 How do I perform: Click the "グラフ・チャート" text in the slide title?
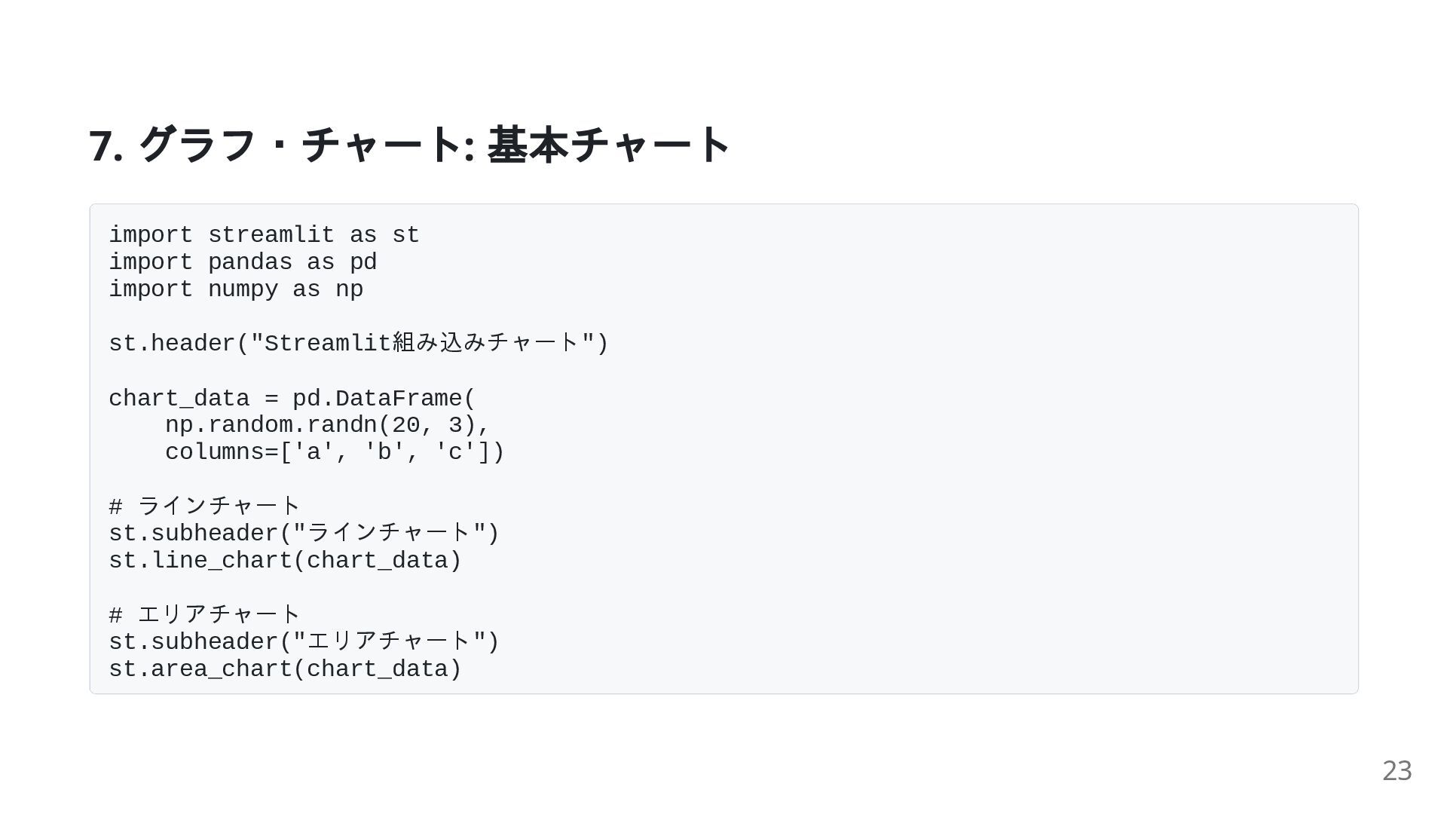(300, 145)
